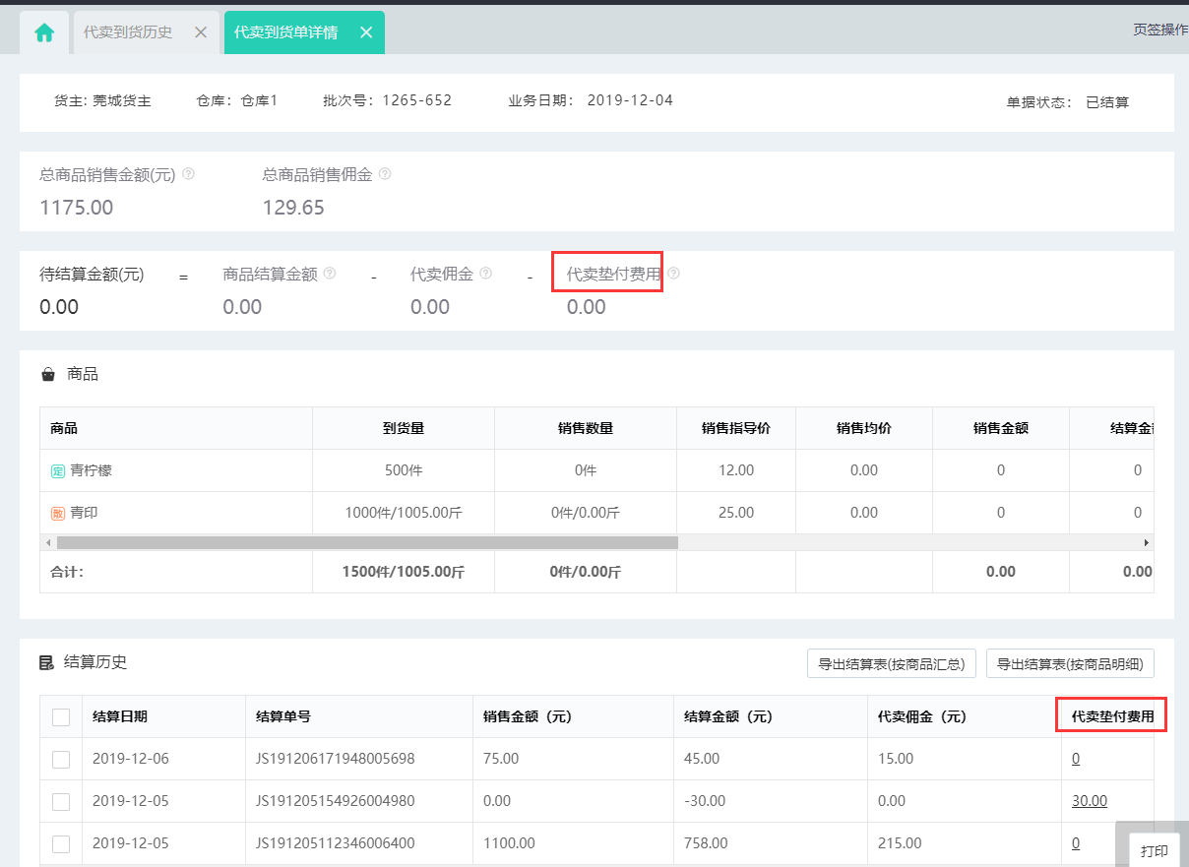Click 导出结算表(按商品明细) button
The width and height of the screenshot is (1189, 867).
tap(1070, 664)
